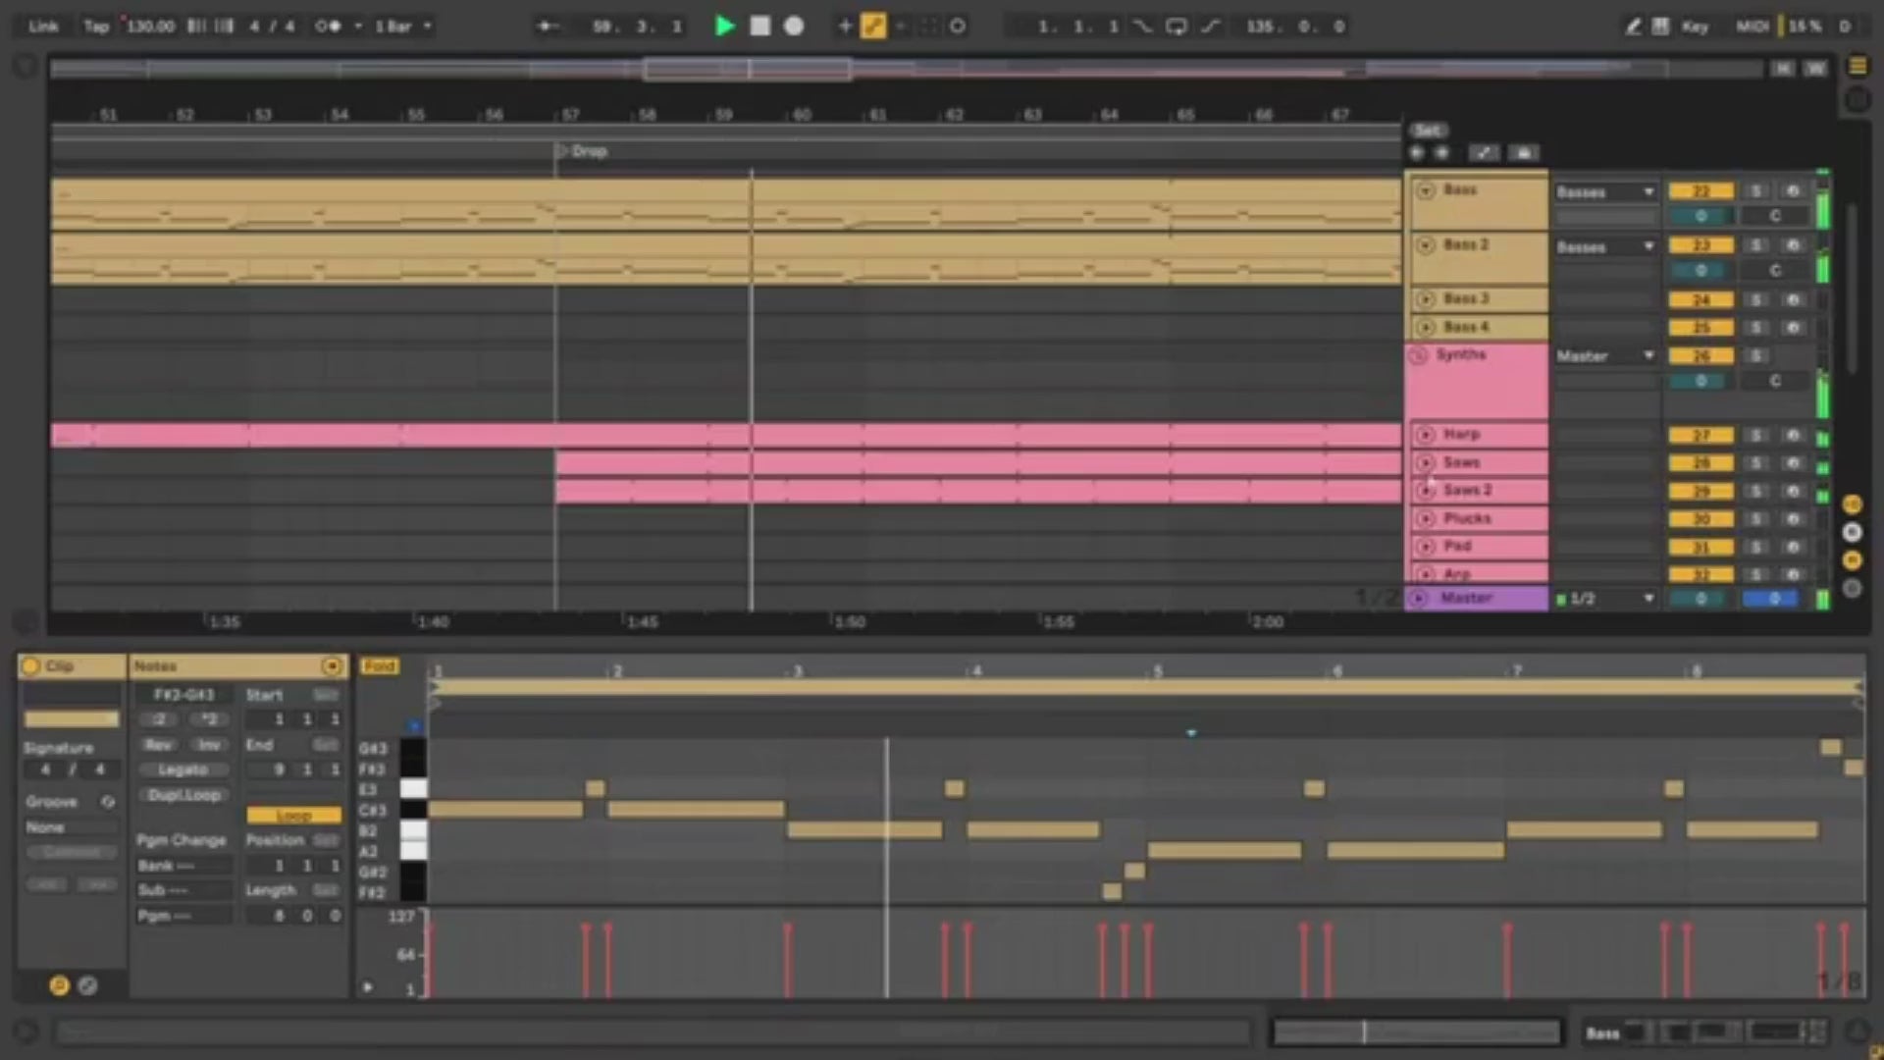Click the 130.00 tempo field
This screenshot has height=1060, width=1884.
(149, 26)
